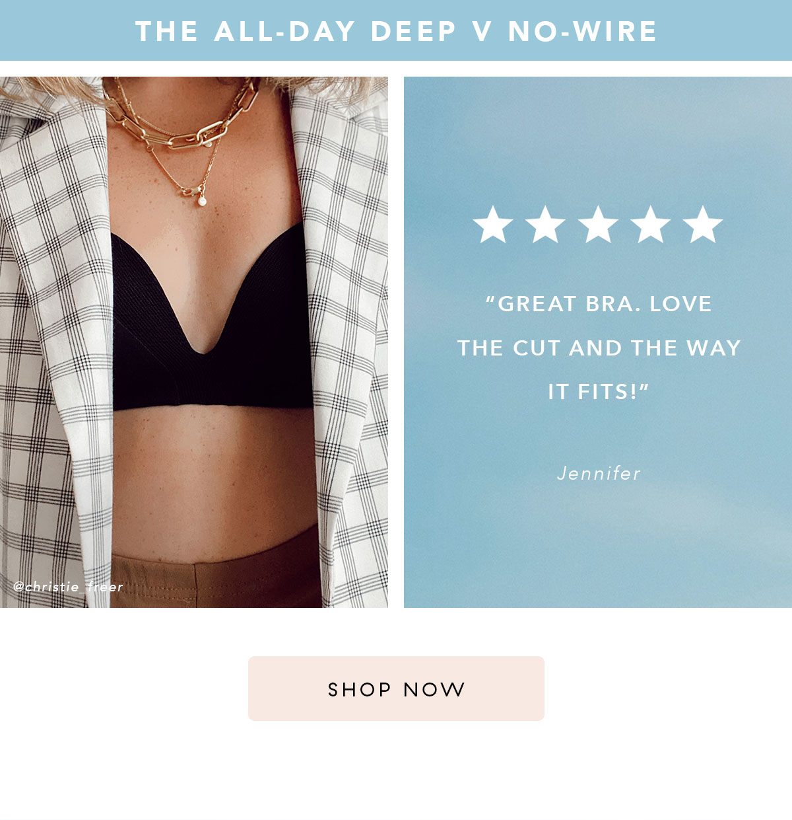792x820 pixels.
Task: Click the third review star
Action: click(x=598, y=224)
